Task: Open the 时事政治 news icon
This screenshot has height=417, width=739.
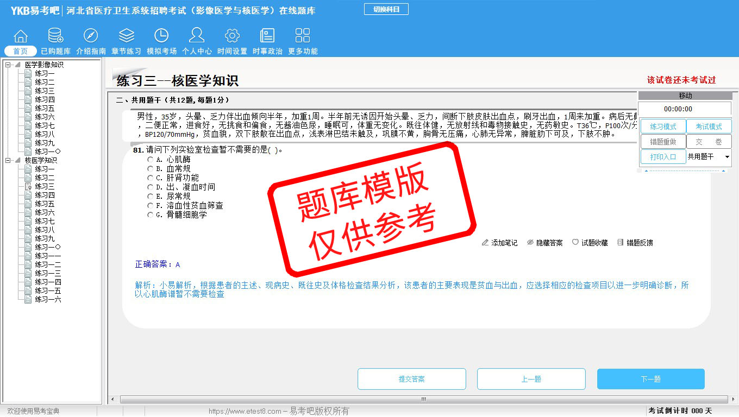Action: coord(267,36)
